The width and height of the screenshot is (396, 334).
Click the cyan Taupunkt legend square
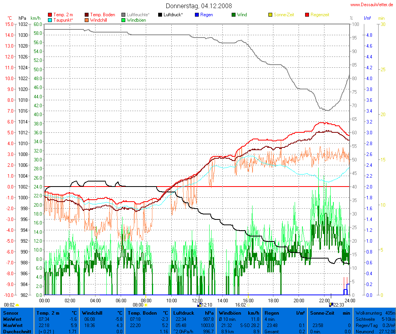pos(50,20)
